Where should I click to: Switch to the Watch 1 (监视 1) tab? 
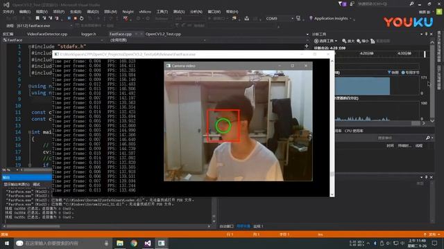[x=258, y=226]
